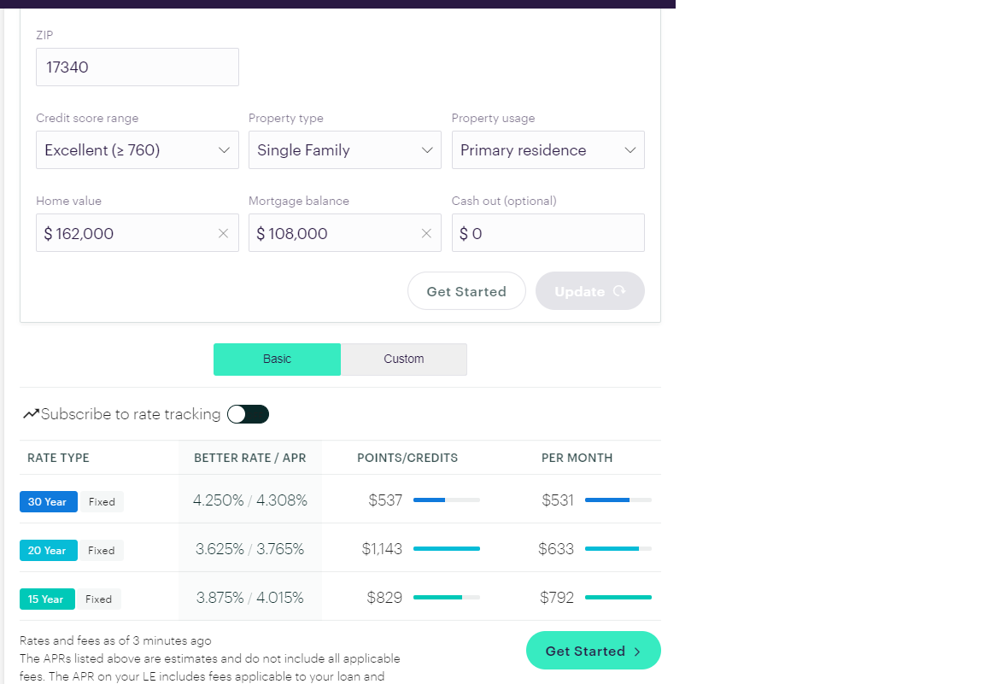The height and width of the screenshot is (684, 984).
Task: Expand the Property type dropdown
Action: click(344, 150)
